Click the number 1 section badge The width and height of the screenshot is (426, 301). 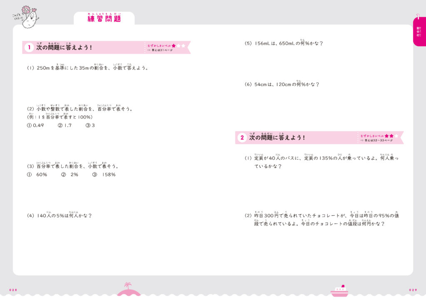(29, 47)
